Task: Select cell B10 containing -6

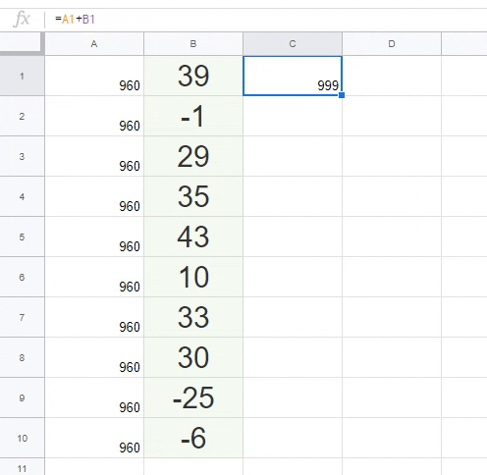Action: point(193,438)
